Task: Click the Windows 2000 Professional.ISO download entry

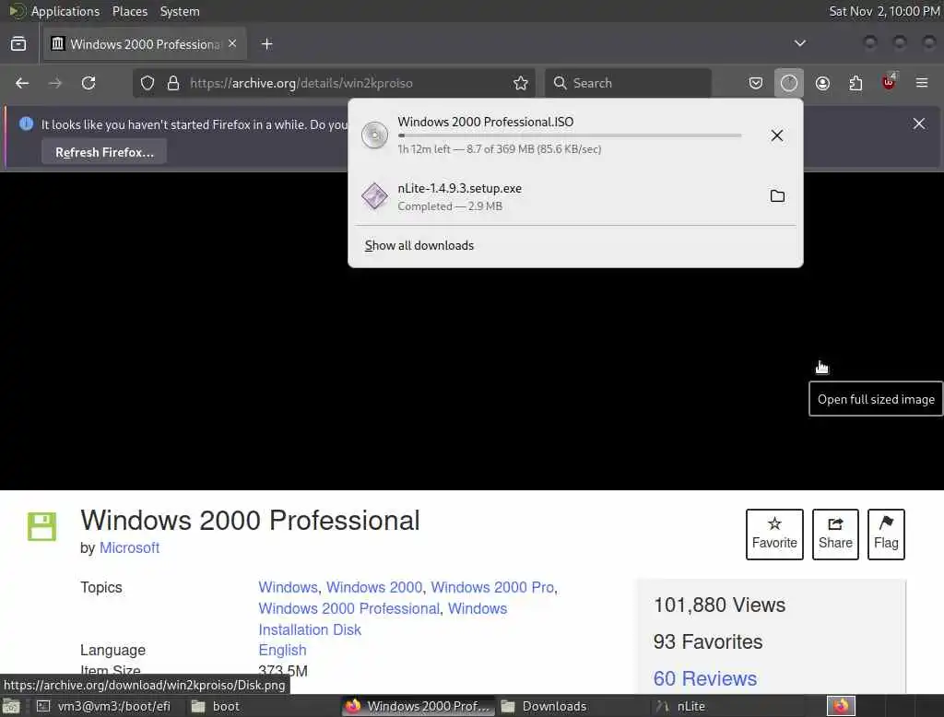Action: click(575, 135)
